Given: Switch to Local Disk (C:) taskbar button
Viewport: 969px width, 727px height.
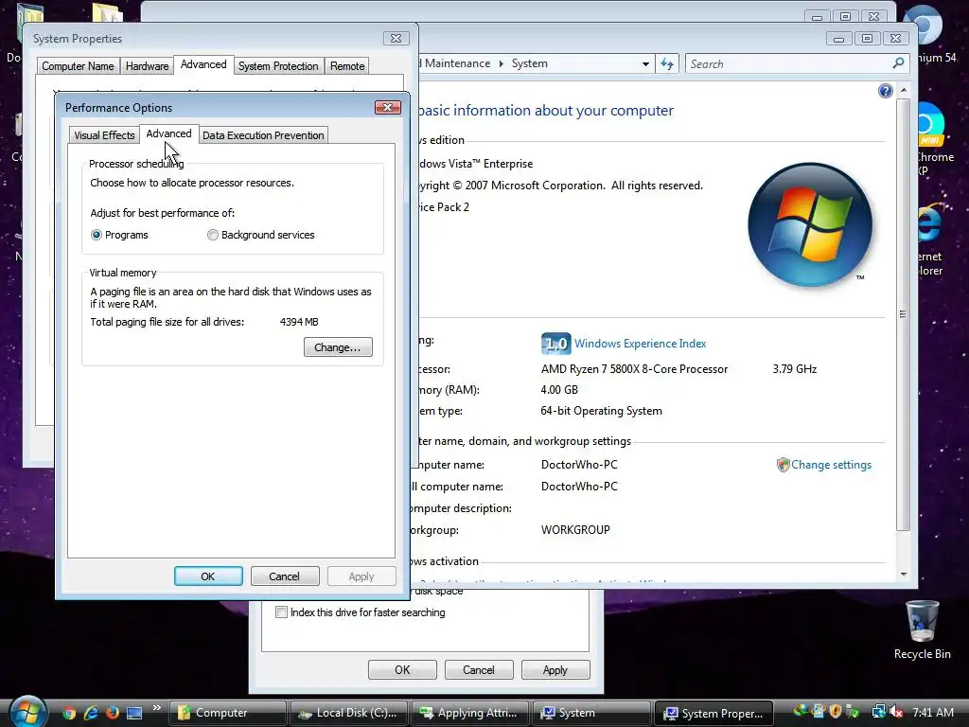Looking at the screenshot, I should [x=349, y=713].
